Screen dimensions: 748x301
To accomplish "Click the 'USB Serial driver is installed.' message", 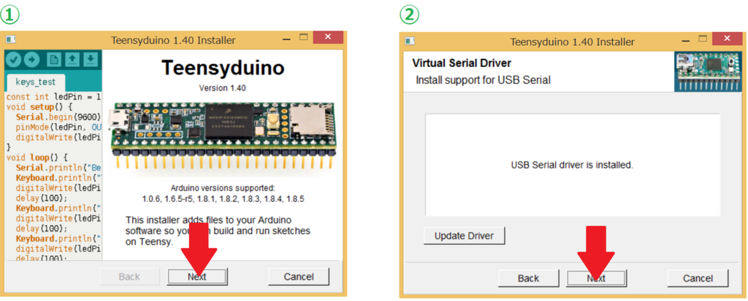I will 572,165.
